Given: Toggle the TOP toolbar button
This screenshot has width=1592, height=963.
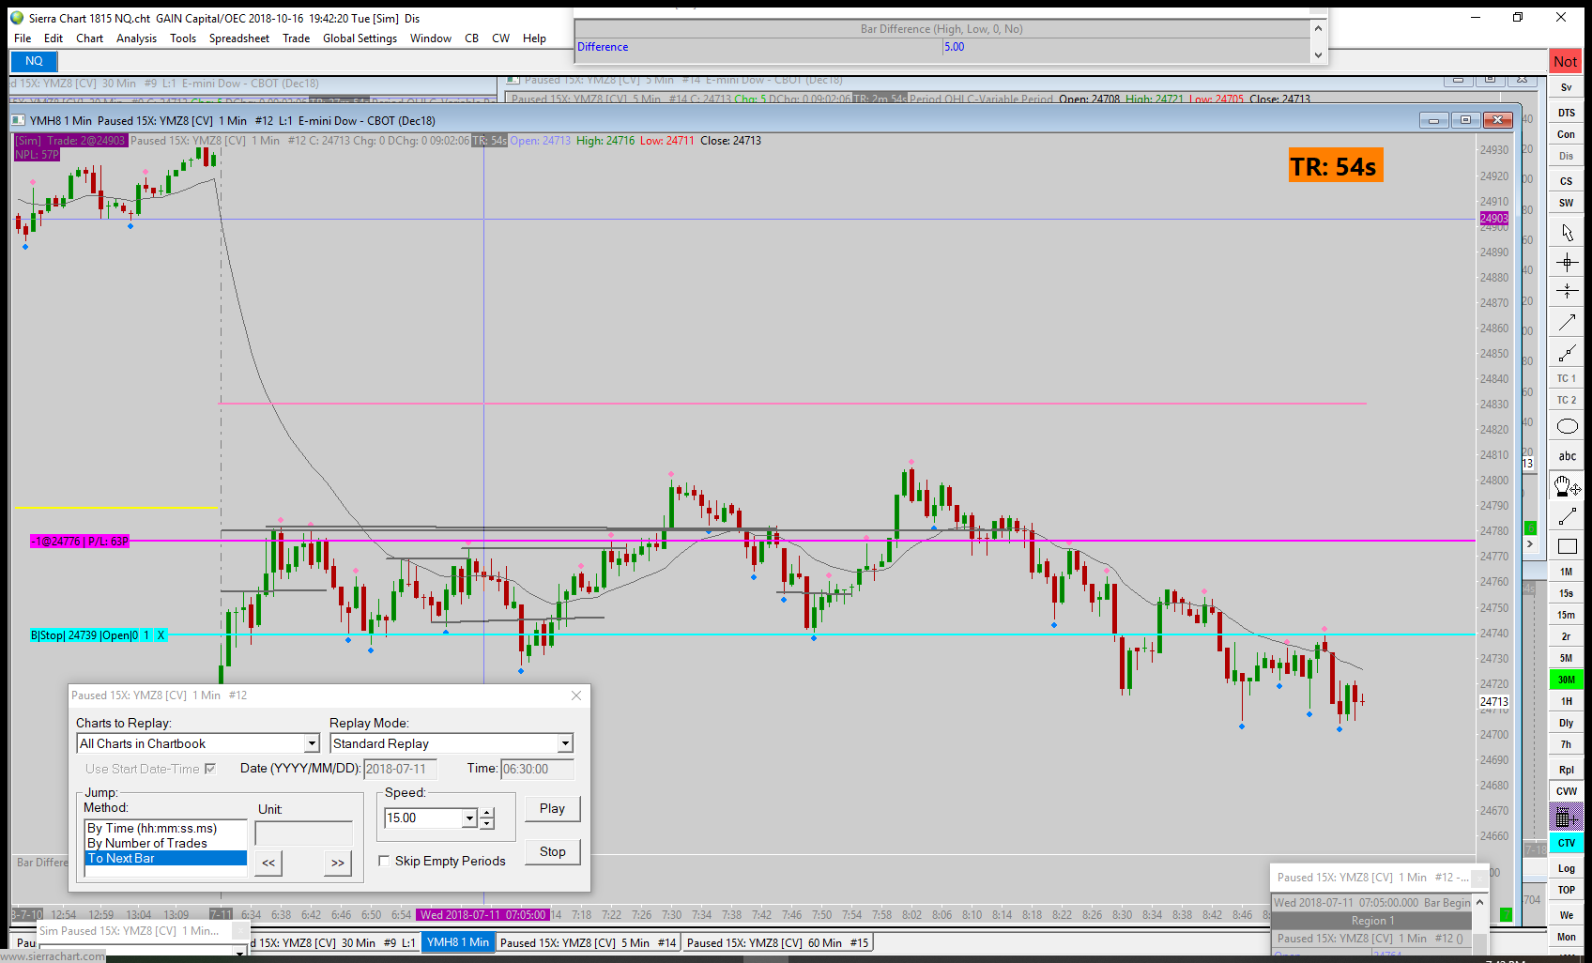Looking at the screenshot, I should coord(1567,890).
